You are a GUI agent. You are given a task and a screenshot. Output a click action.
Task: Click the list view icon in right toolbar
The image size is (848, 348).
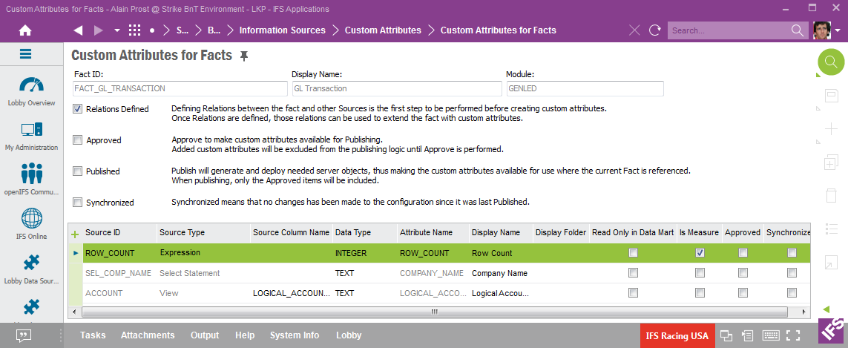coord(831,229)
